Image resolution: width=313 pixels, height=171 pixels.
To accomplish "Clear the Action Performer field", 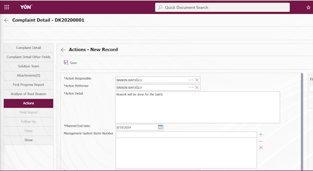I will click(197, 88).
